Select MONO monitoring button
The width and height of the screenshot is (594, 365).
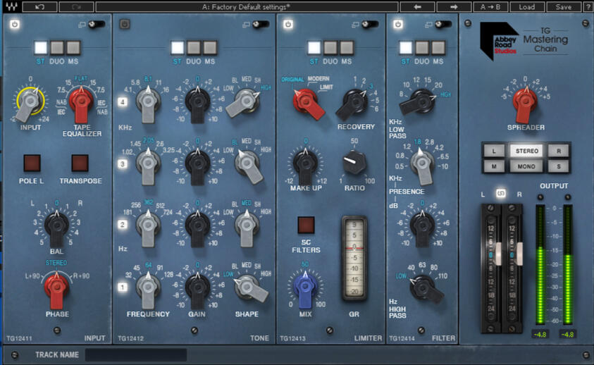[526, 166]
